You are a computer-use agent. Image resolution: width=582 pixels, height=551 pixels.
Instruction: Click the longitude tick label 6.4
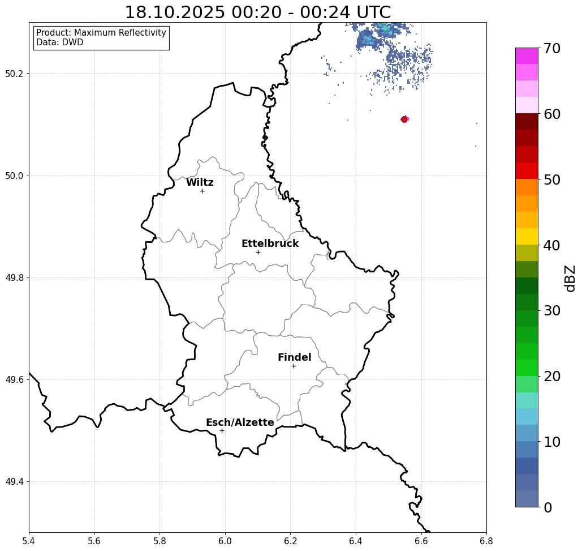356,541
